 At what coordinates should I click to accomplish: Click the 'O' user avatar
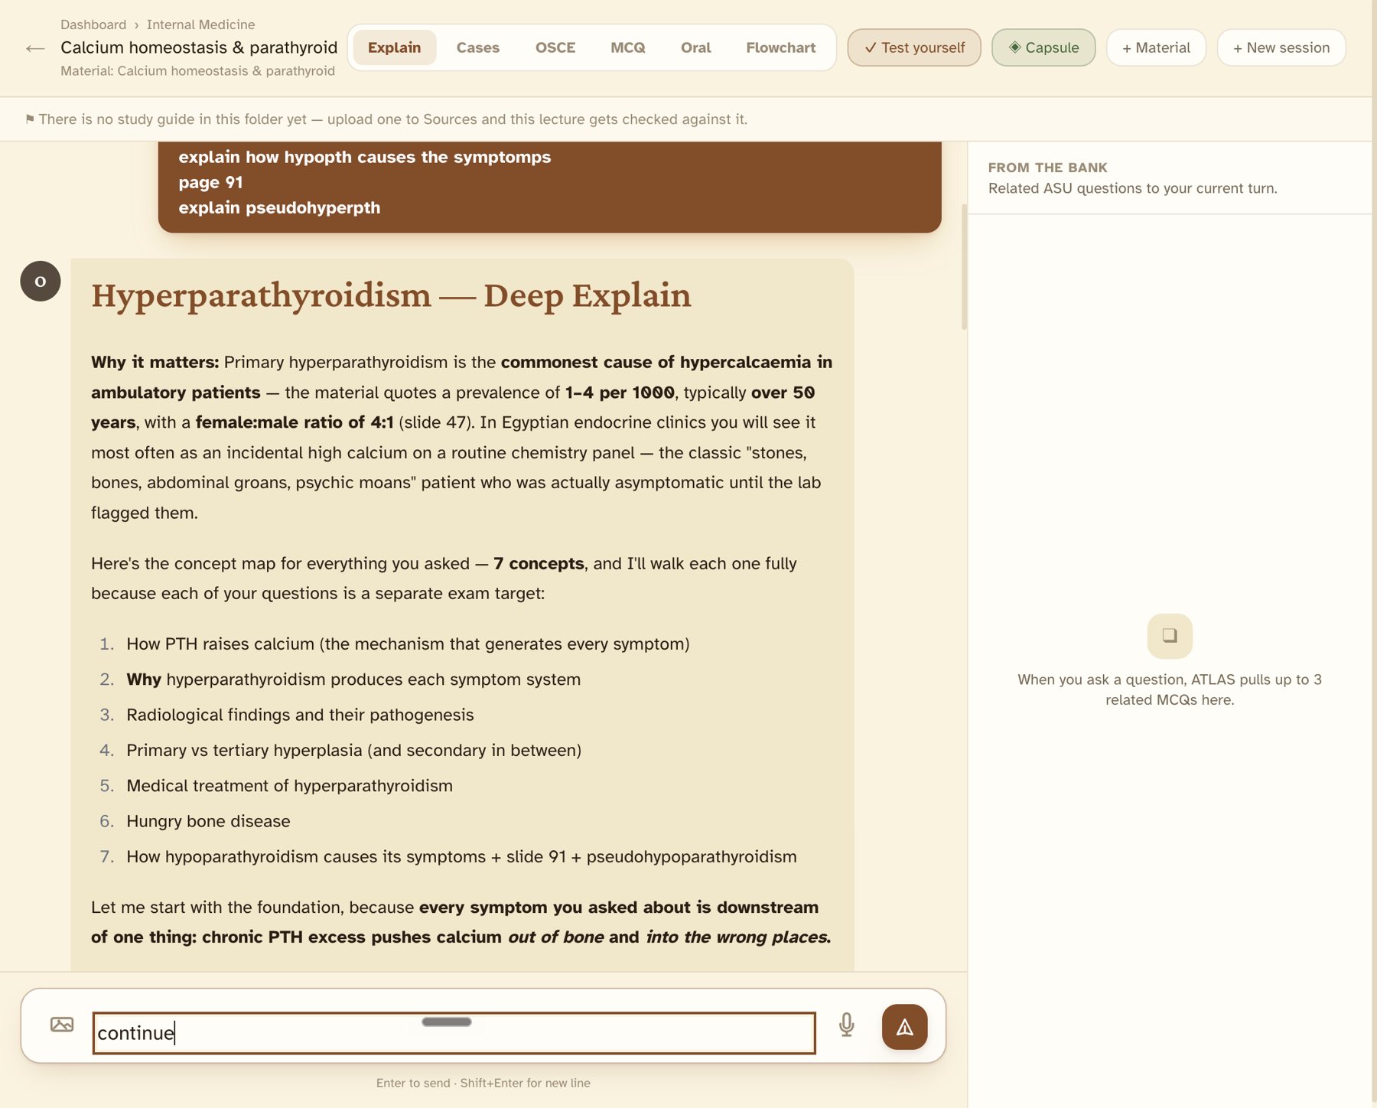[x=41, y=281]
